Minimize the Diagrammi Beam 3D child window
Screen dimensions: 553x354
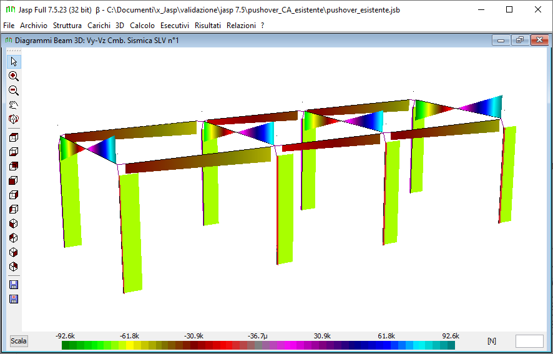pos(501,40)
